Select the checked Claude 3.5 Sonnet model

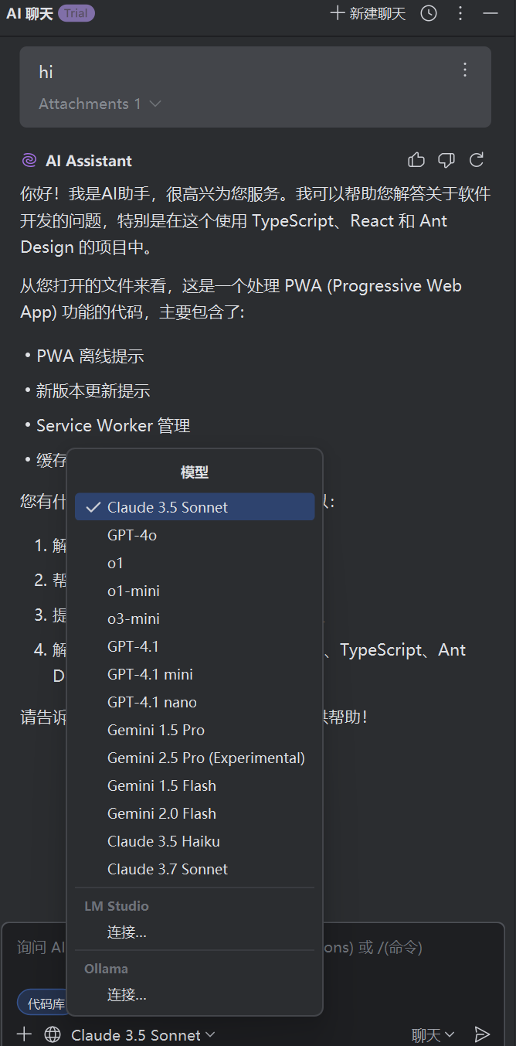click(x=195, y=507)
